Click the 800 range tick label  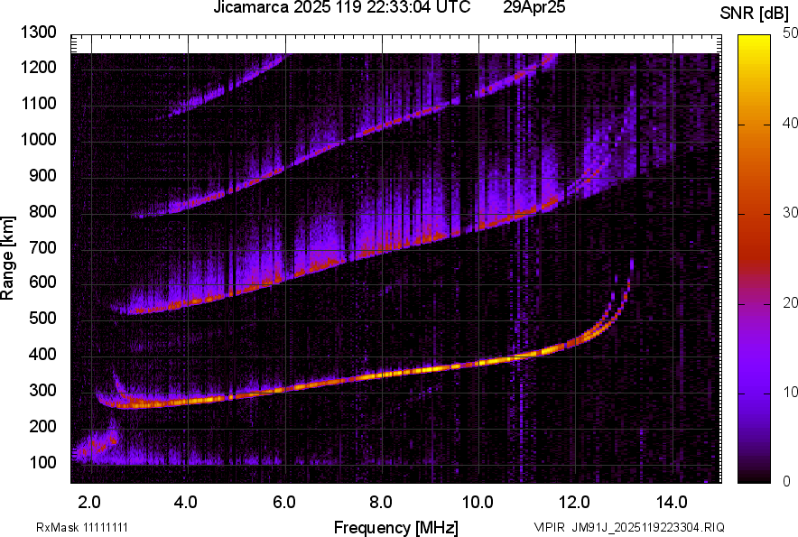tap(42, 211)
